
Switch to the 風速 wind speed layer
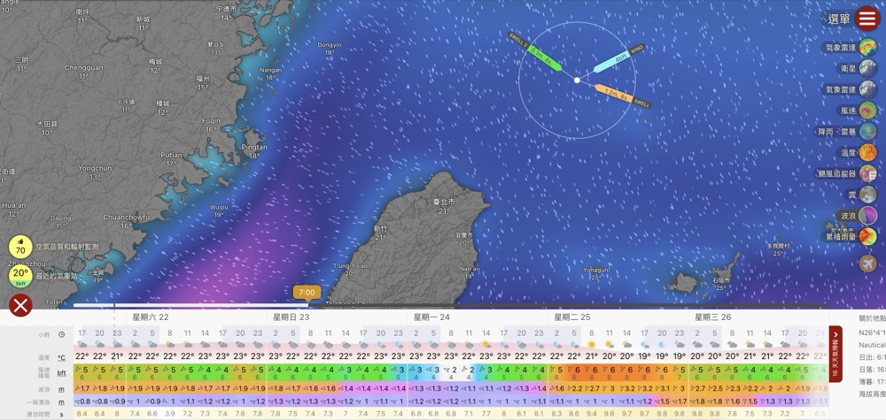867,111
